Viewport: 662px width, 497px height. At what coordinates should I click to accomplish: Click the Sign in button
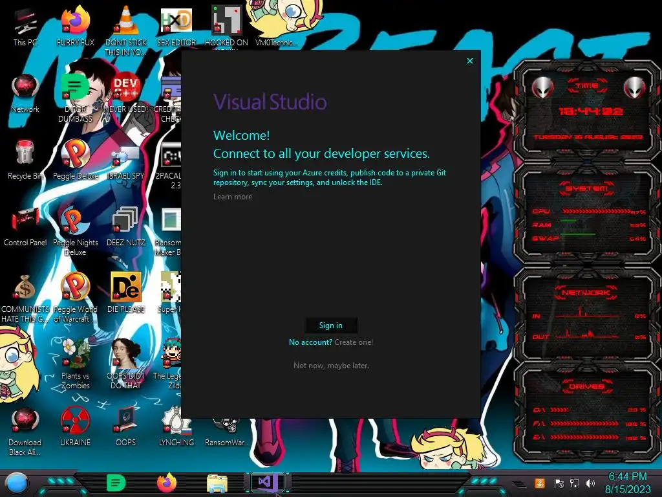click(331, 326)
